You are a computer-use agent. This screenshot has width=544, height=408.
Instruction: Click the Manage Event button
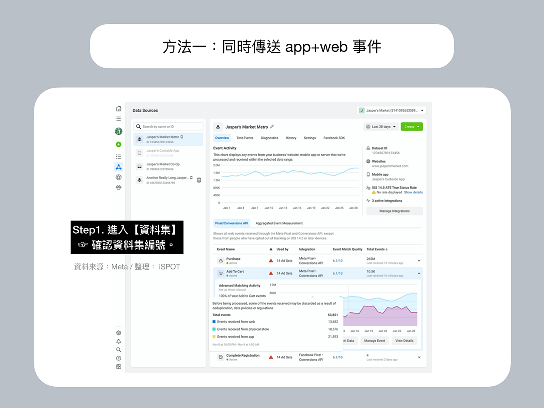tap(374, 340)
